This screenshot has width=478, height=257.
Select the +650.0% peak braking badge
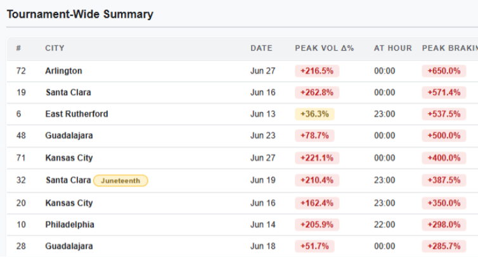tap(444, 71)
